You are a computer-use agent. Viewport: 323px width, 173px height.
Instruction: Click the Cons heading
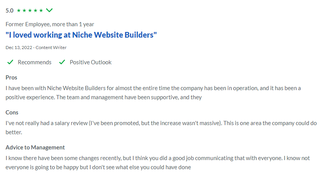coord(12,113)
